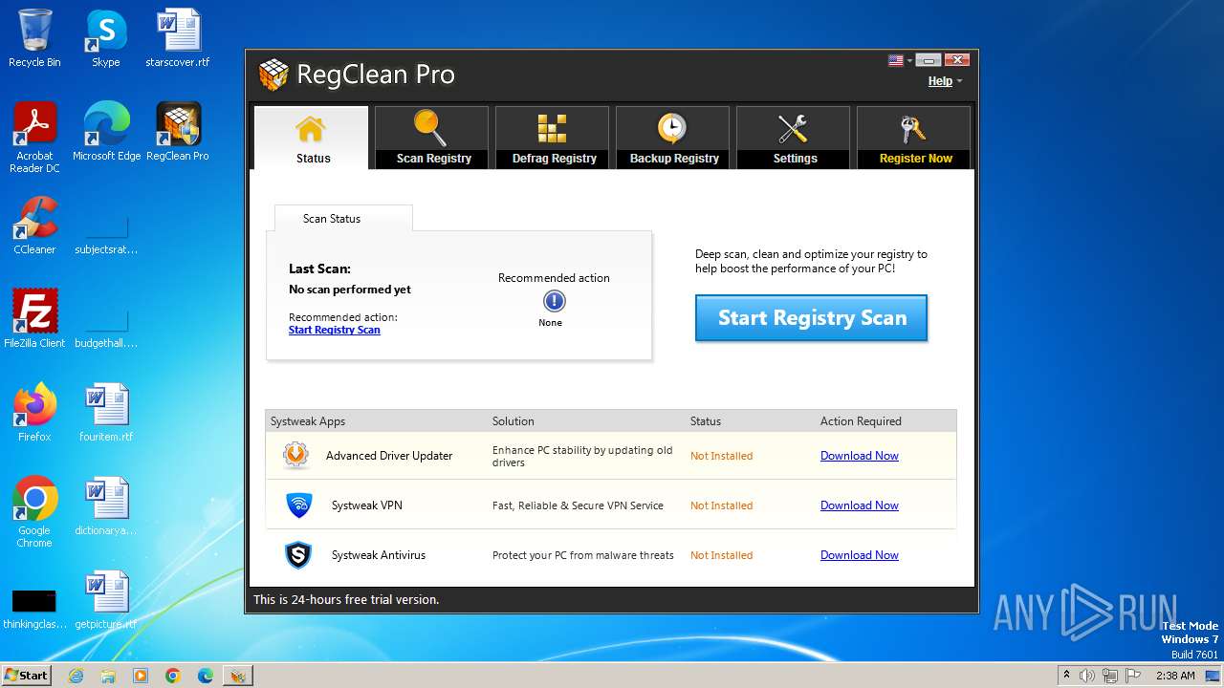Open the Windows Start menu
Viewport: 1224px width, 688px height.
[27, 675]
